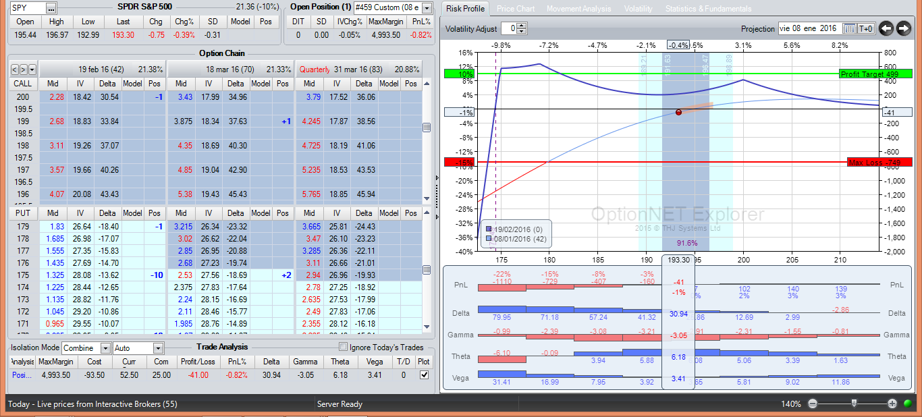This screenshot has width=922, height=417.
Task: Click the zoom out minus icon
Action: (x=813, y=404)
